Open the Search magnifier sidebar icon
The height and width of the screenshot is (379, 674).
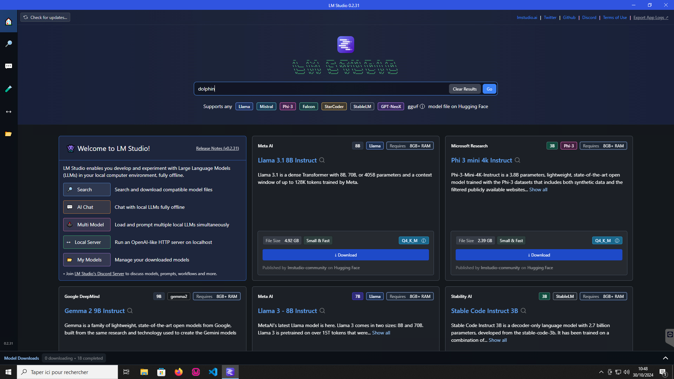pyautogui.click(x=8, y=44)
